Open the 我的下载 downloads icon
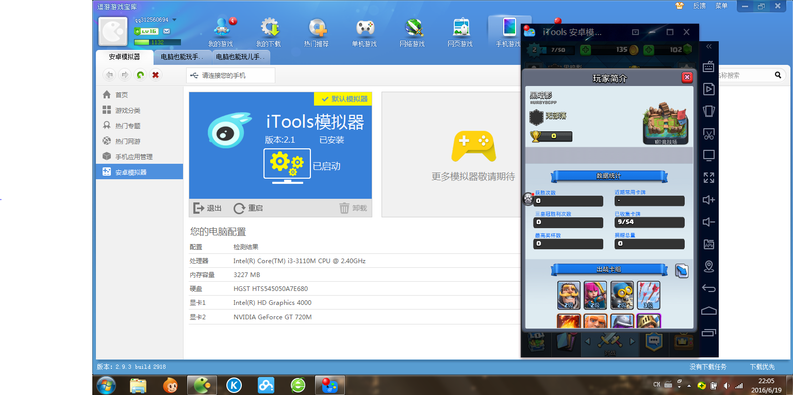The height and width of the screenshot is (395, 793). [269, 27]
